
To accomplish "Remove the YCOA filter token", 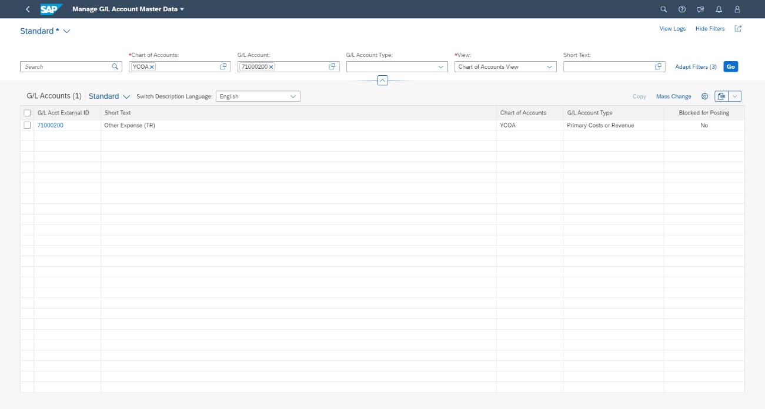I will (x=152, y=67).
